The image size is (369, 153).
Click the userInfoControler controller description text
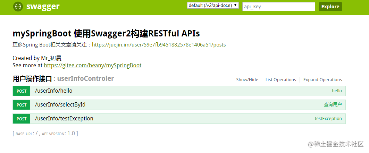[x=85, y=79]
